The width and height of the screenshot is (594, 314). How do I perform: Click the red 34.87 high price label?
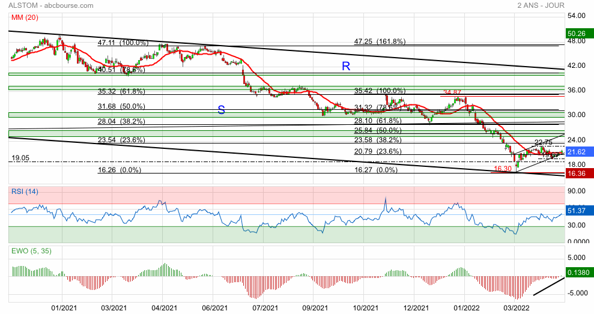[x=454, y=92]
